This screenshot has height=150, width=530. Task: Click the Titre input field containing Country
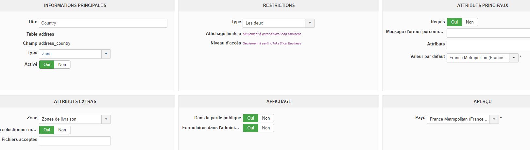pos(103,23)
